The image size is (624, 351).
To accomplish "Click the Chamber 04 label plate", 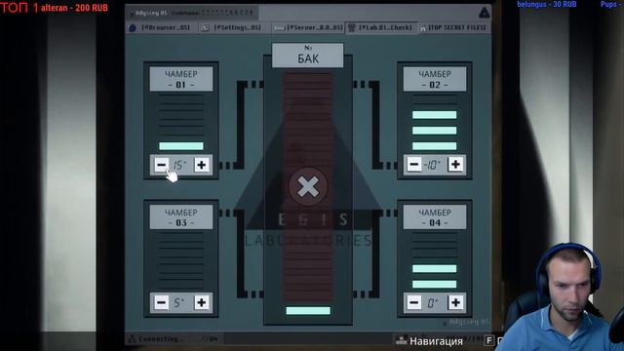I will point(435,216).
